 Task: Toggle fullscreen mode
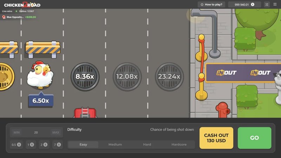267,5
